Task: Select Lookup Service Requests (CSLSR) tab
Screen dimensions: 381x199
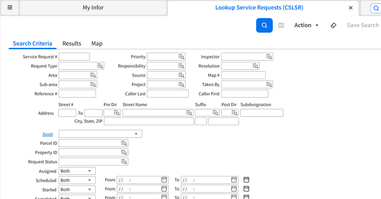Action: coord(259,8)
